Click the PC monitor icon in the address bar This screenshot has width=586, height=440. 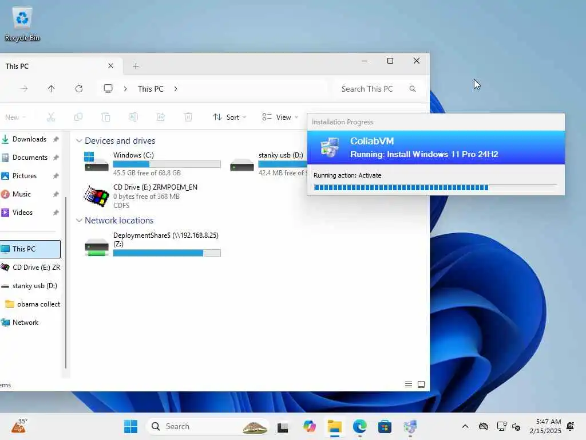tap(108, 89)
